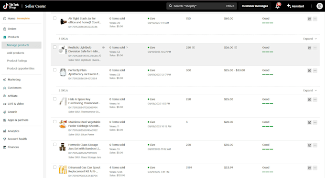Open the Assistant sparkle icon
Screen dimensions: 325x178
289,6
